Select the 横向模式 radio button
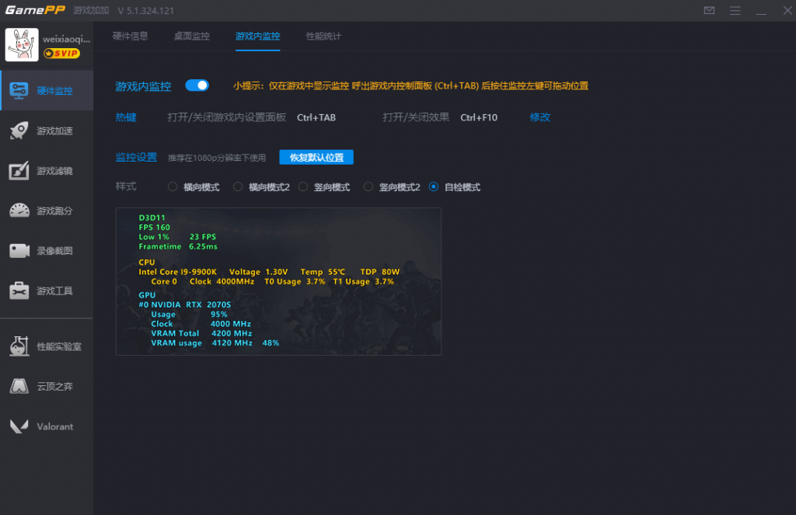 [173, 186]
